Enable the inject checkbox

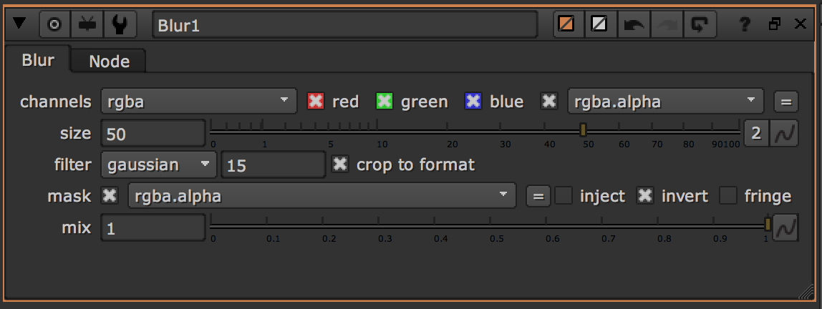(x=564, y=196)
